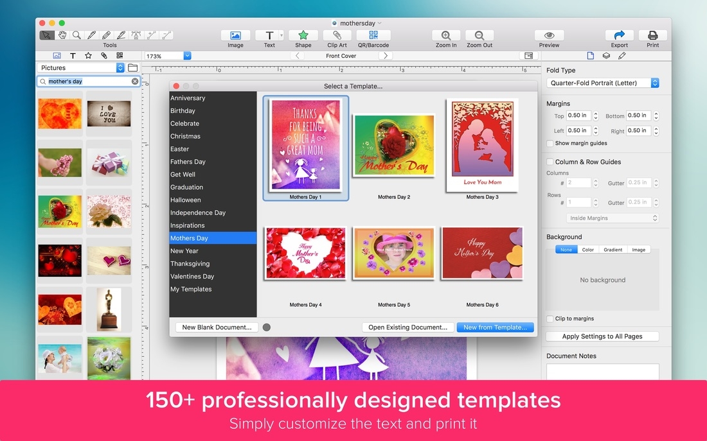This screenshot has height=441, width=707.
Task: Click the New from Template button
Action: [x=495, y=327]
